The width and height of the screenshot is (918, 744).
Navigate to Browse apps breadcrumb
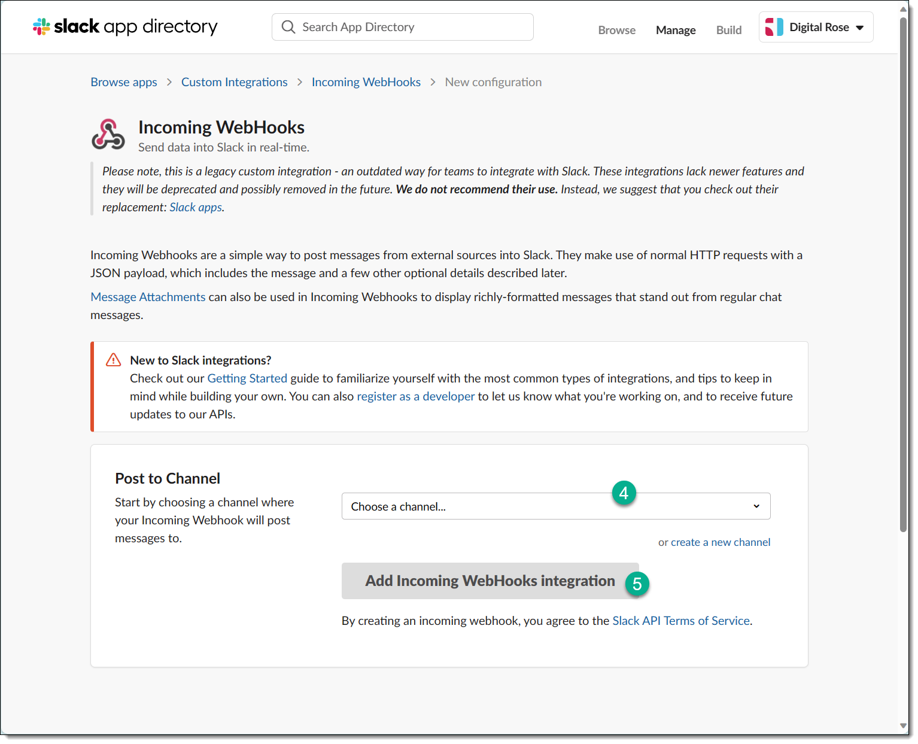[x=124, y=82]
